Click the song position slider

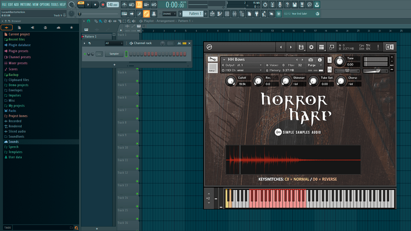[x=99, y=14]
